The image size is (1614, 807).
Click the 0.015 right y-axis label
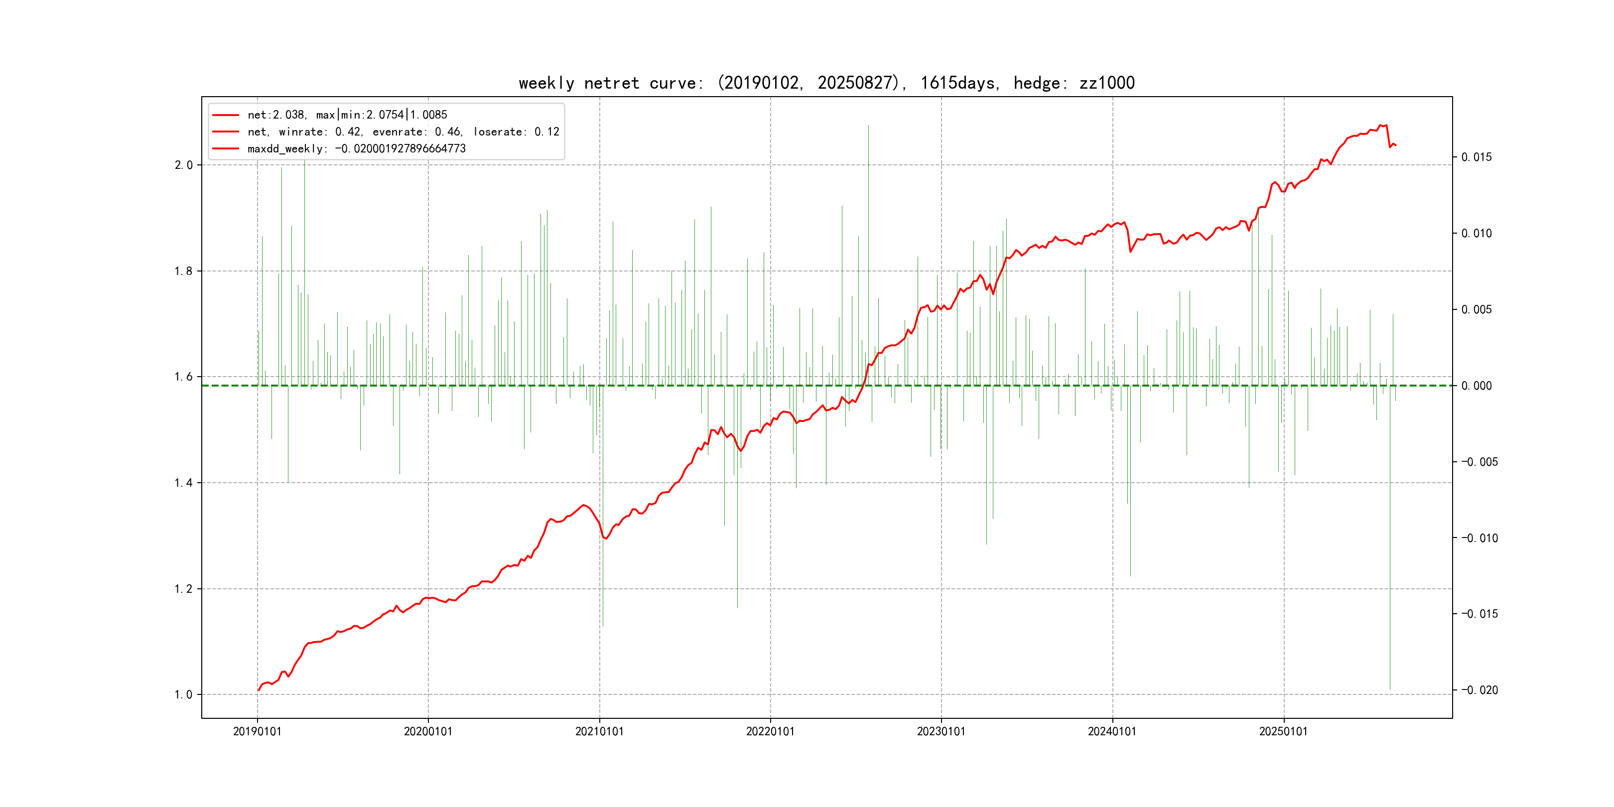coord(1476,156)
